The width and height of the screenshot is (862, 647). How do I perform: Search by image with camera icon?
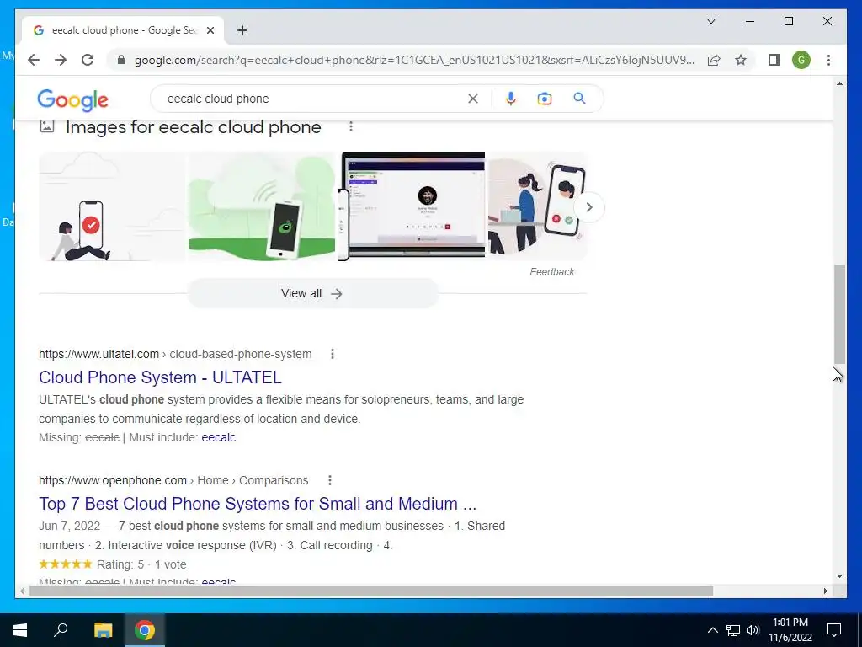[x=545, y=99]
